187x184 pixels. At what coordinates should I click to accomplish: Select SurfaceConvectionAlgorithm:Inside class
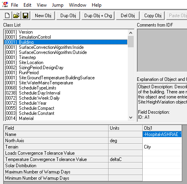pyautogui.click(x=66, y=47)
